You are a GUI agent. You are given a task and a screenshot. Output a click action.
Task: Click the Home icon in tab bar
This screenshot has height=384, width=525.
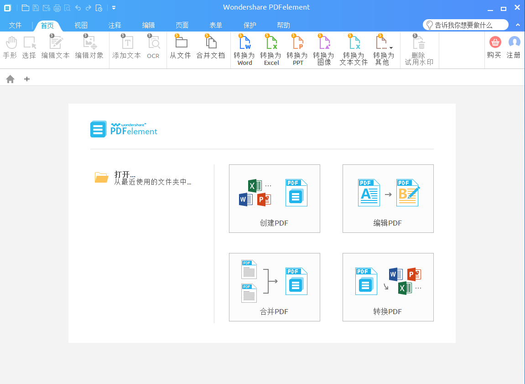(x=10, y=79)
